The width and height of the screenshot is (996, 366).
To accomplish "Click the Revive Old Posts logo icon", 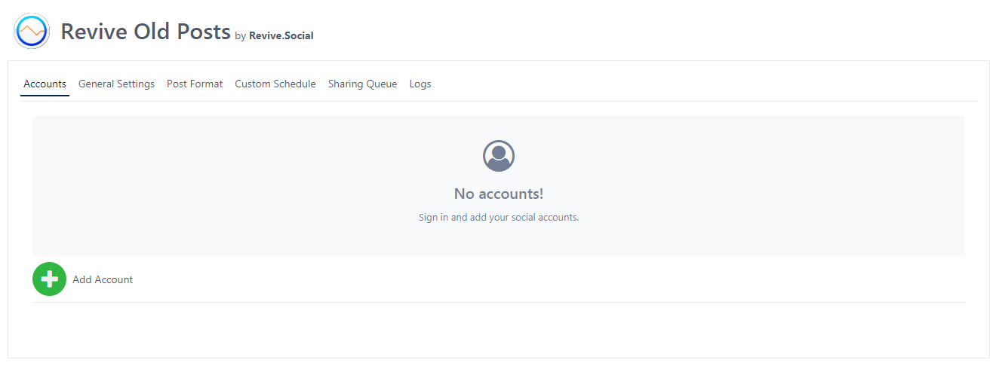I will tap(32, 32).
